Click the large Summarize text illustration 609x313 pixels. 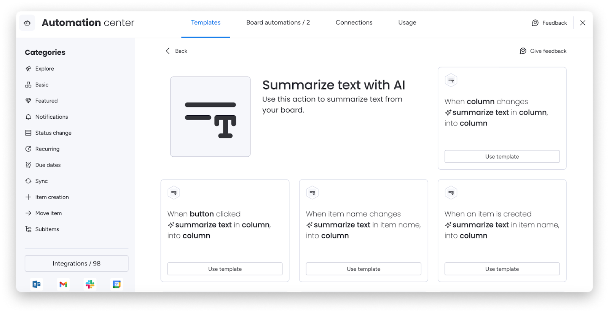(x=210, y=117)
